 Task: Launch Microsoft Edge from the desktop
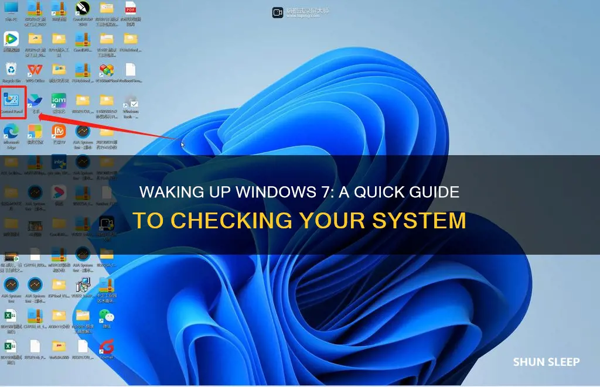tap(11, 136)
